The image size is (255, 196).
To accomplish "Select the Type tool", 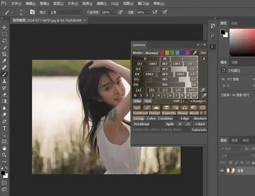I will [x=4, y=128].
